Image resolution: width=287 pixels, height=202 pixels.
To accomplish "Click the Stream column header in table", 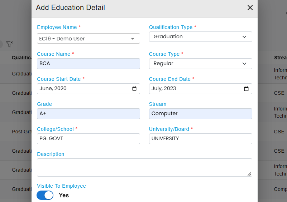I will (280, 58).
